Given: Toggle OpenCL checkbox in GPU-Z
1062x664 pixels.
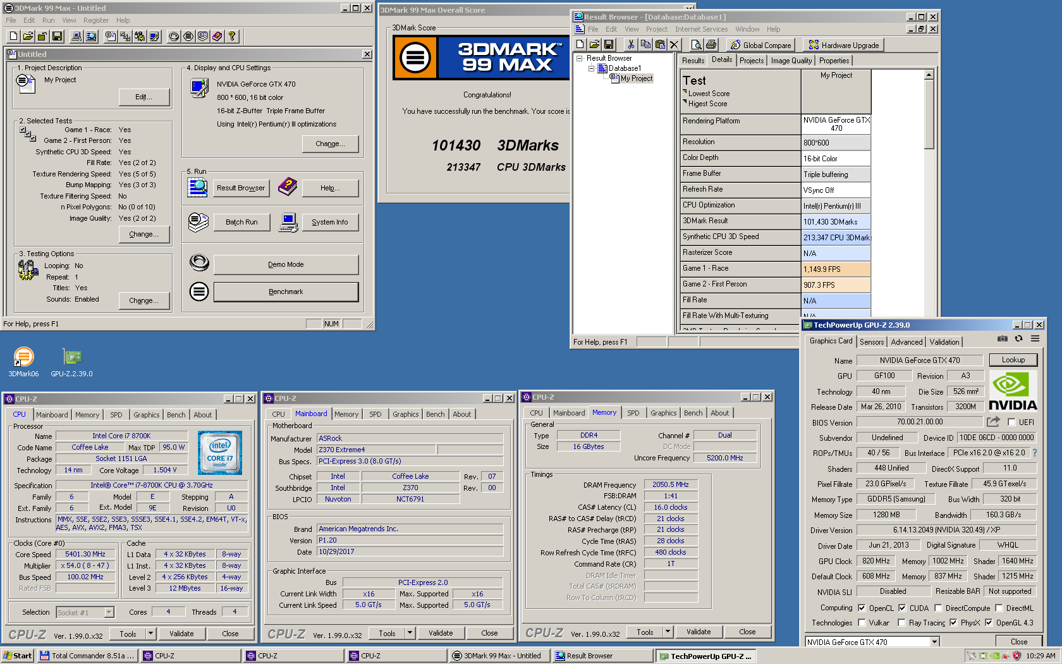Looking at the screenshot, I should coord(862,608).
